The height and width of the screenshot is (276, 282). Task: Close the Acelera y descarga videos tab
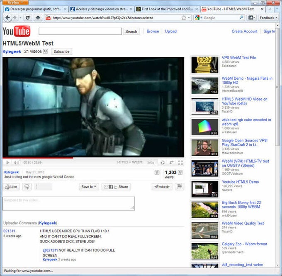click(x=131, y=9)
